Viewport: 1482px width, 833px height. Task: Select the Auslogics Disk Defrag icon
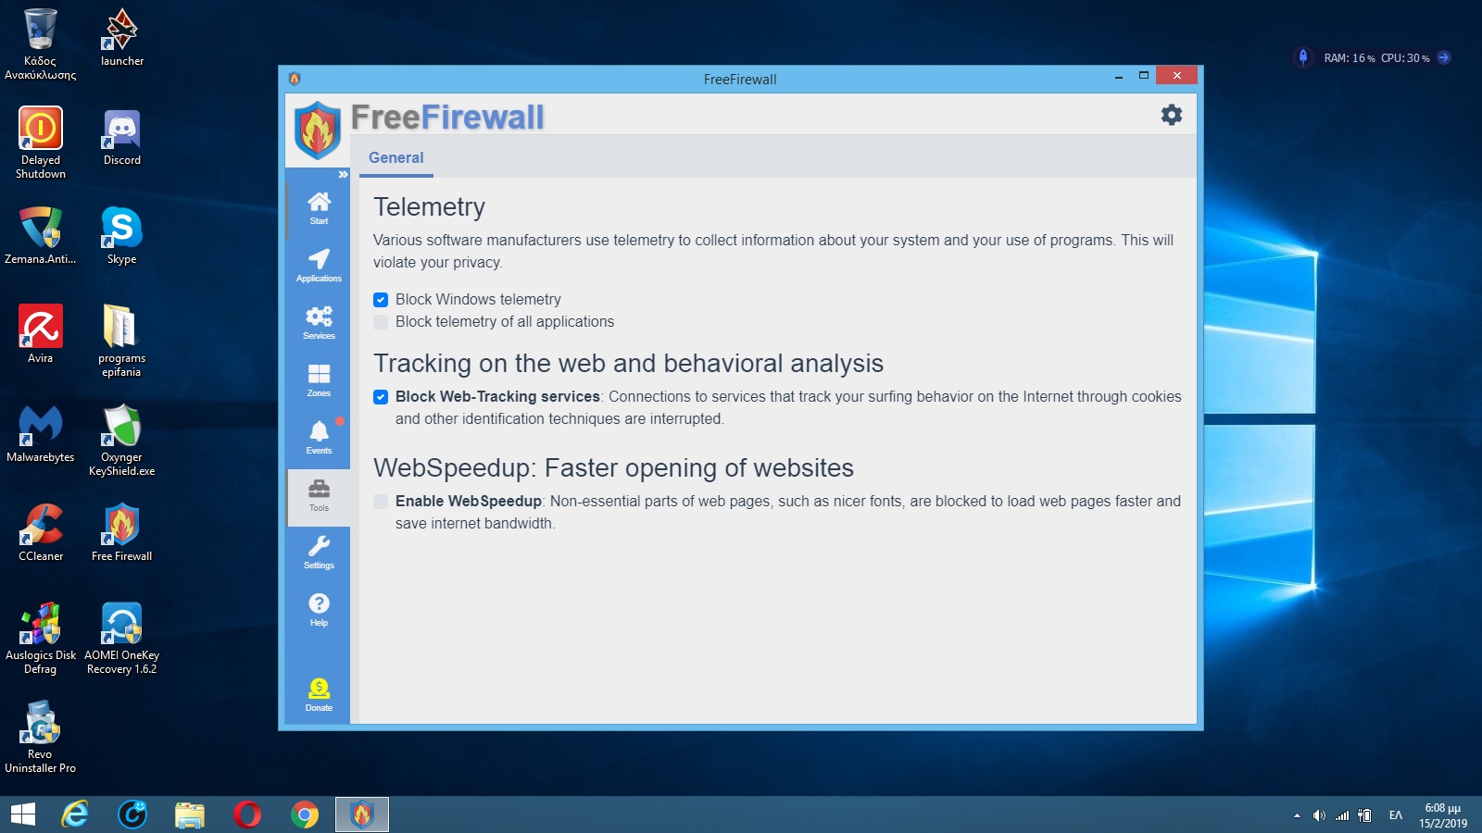[41, 638]
